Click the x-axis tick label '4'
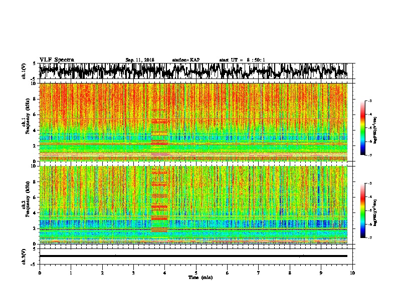This screenshot has width=397, height=306. 165,273
